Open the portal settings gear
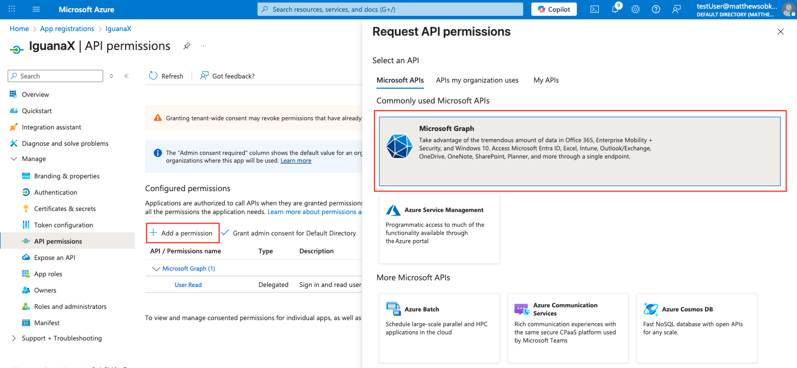This screenshot has height=368, width=797. (636, 9)
